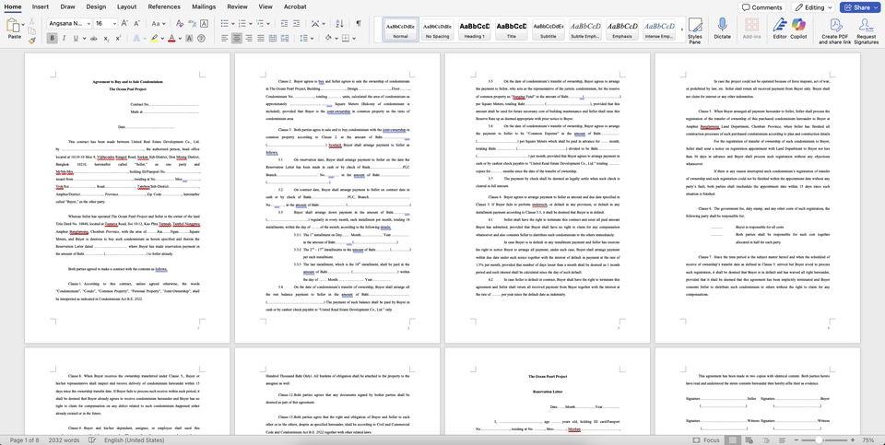This screenshot has width=885, height=445.
Task: Start Dictate with the microphone icon
Action: pyautogui.click(x=722, y=29)
